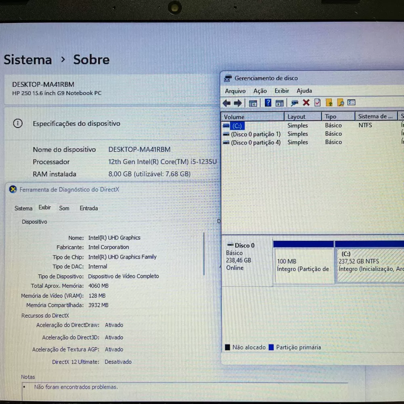
Task: Click the Total Aprox. Memória value 4060 MB
Action: click(x=99, y=286)
